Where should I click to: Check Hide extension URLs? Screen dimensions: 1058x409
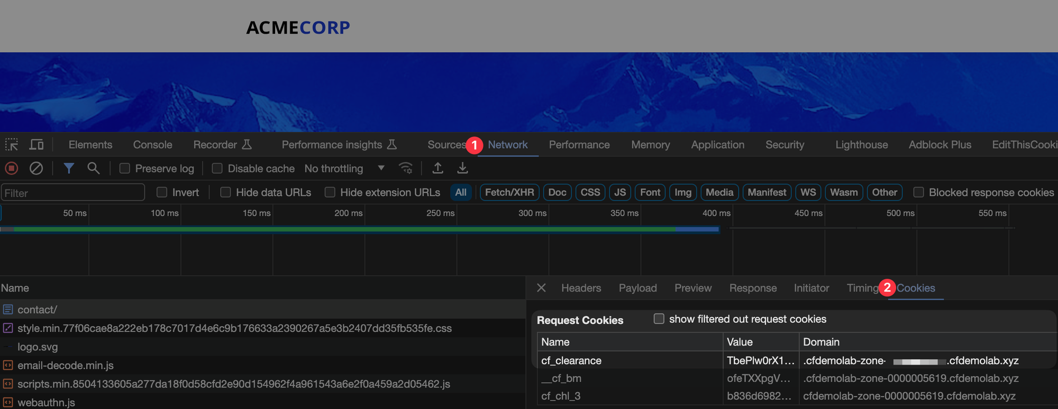(330, 192)
